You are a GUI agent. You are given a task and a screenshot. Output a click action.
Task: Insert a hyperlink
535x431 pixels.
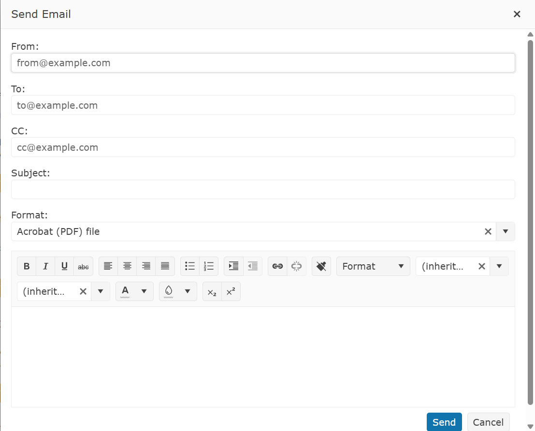(277, 266)
